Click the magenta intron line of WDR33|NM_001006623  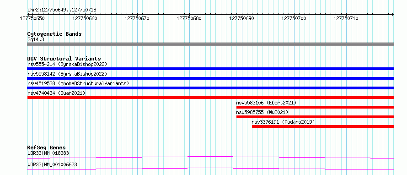tap(210, 169)
